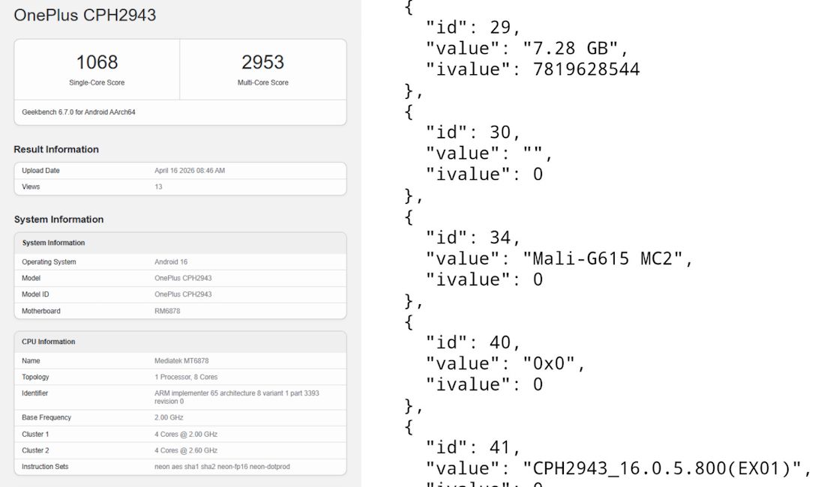
Task: Click the Android 16 operating system value
Action: (x=171, y=262)
